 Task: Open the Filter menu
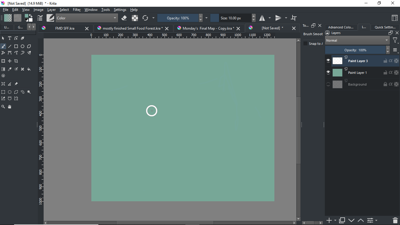[77, 10]
